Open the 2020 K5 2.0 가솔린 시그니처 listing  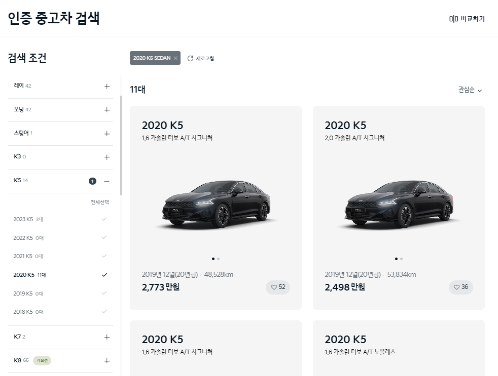click(399, 208)
